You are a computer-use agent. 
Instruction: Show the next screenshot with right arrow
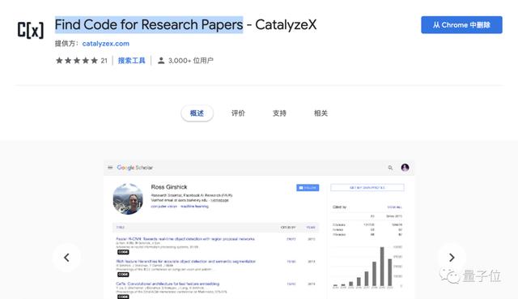pyautogui.click(x=452, y=258)
